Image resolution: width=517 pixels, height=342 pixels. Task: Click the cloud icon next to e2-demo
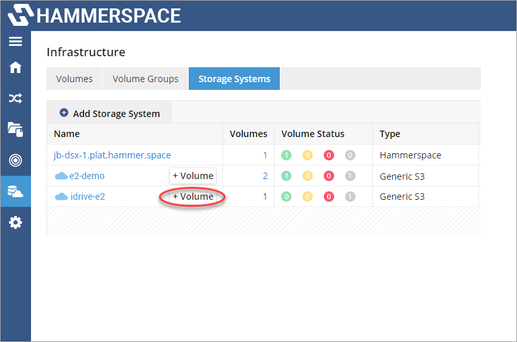pos(61,176)
